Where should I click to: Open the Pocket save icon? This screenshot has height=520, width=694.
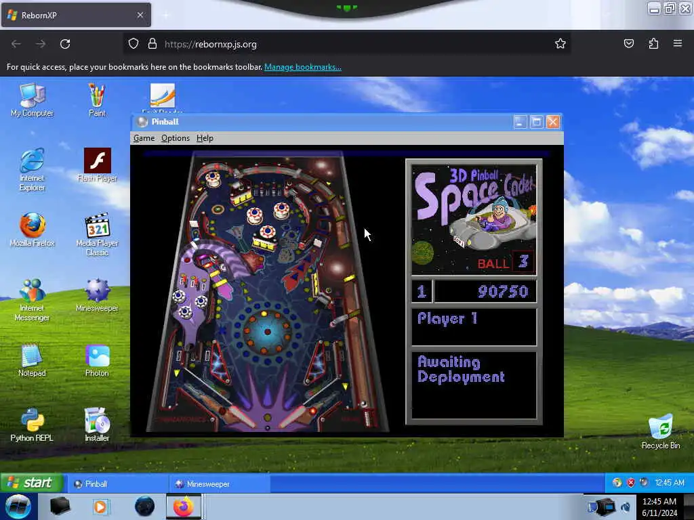point(628,44)
